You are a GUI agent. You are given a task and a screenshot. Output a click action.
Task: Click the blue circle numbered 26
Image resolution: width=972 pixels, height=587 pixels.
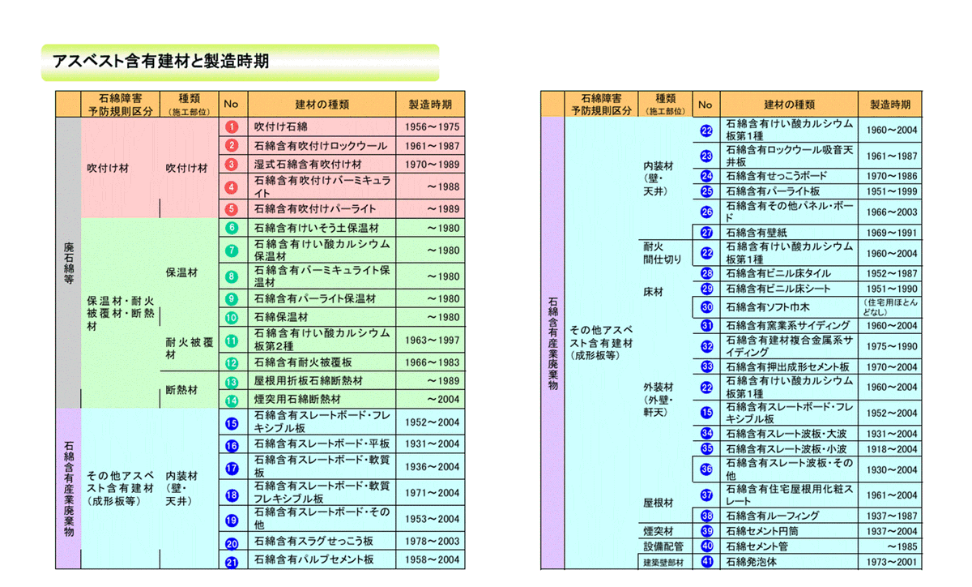[706, 212]
